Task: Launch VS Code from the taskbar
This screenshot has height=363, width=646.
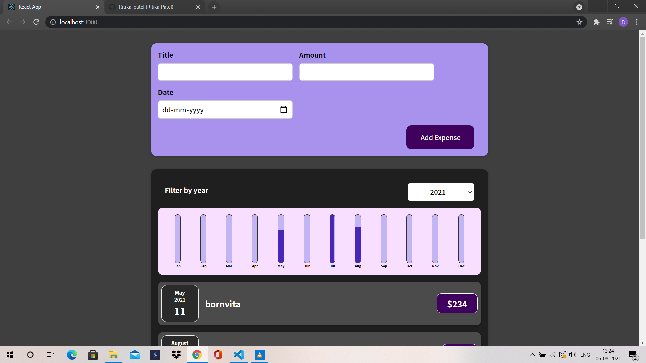Action: (239, 355)
